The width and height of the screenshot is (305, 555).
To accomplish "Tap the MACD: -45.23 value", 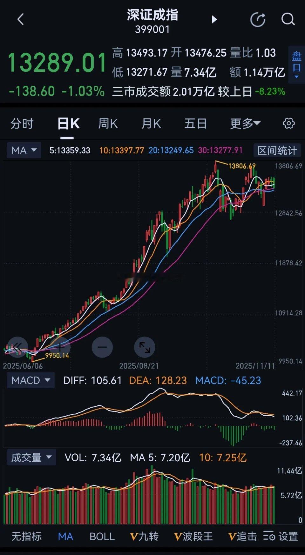I will [x=228, y=380].
